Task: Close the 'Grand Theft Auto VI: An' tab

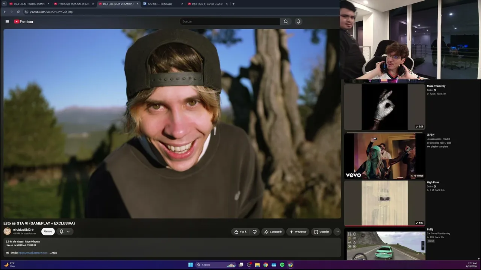Action: 93,4
